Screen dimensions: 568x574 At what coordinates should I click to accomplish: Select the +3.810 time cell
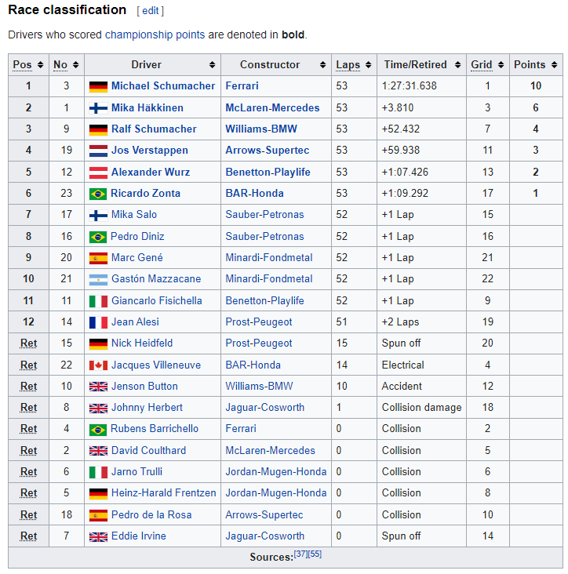(x=421, y=107)
